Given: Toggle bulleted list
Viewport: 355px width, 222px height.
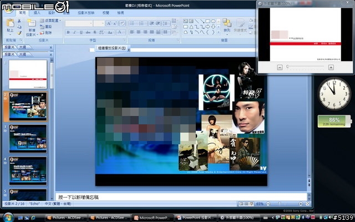Looking at the screenshot, I should (133, 23).
